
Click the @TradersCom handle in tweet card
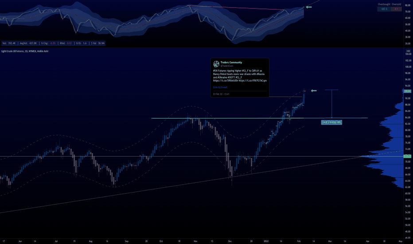pyautogui.click(x=227, y=66)
